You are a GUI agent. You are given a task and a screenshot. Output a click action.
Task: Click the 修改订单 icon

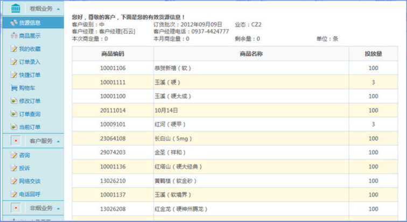click(x=14, y=101)
